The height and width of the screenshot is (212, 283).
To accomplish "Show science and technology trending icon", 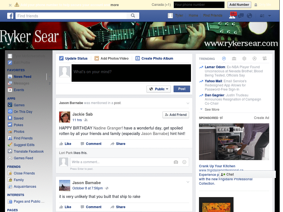I will pyautogui.click(x=244, y=59).
